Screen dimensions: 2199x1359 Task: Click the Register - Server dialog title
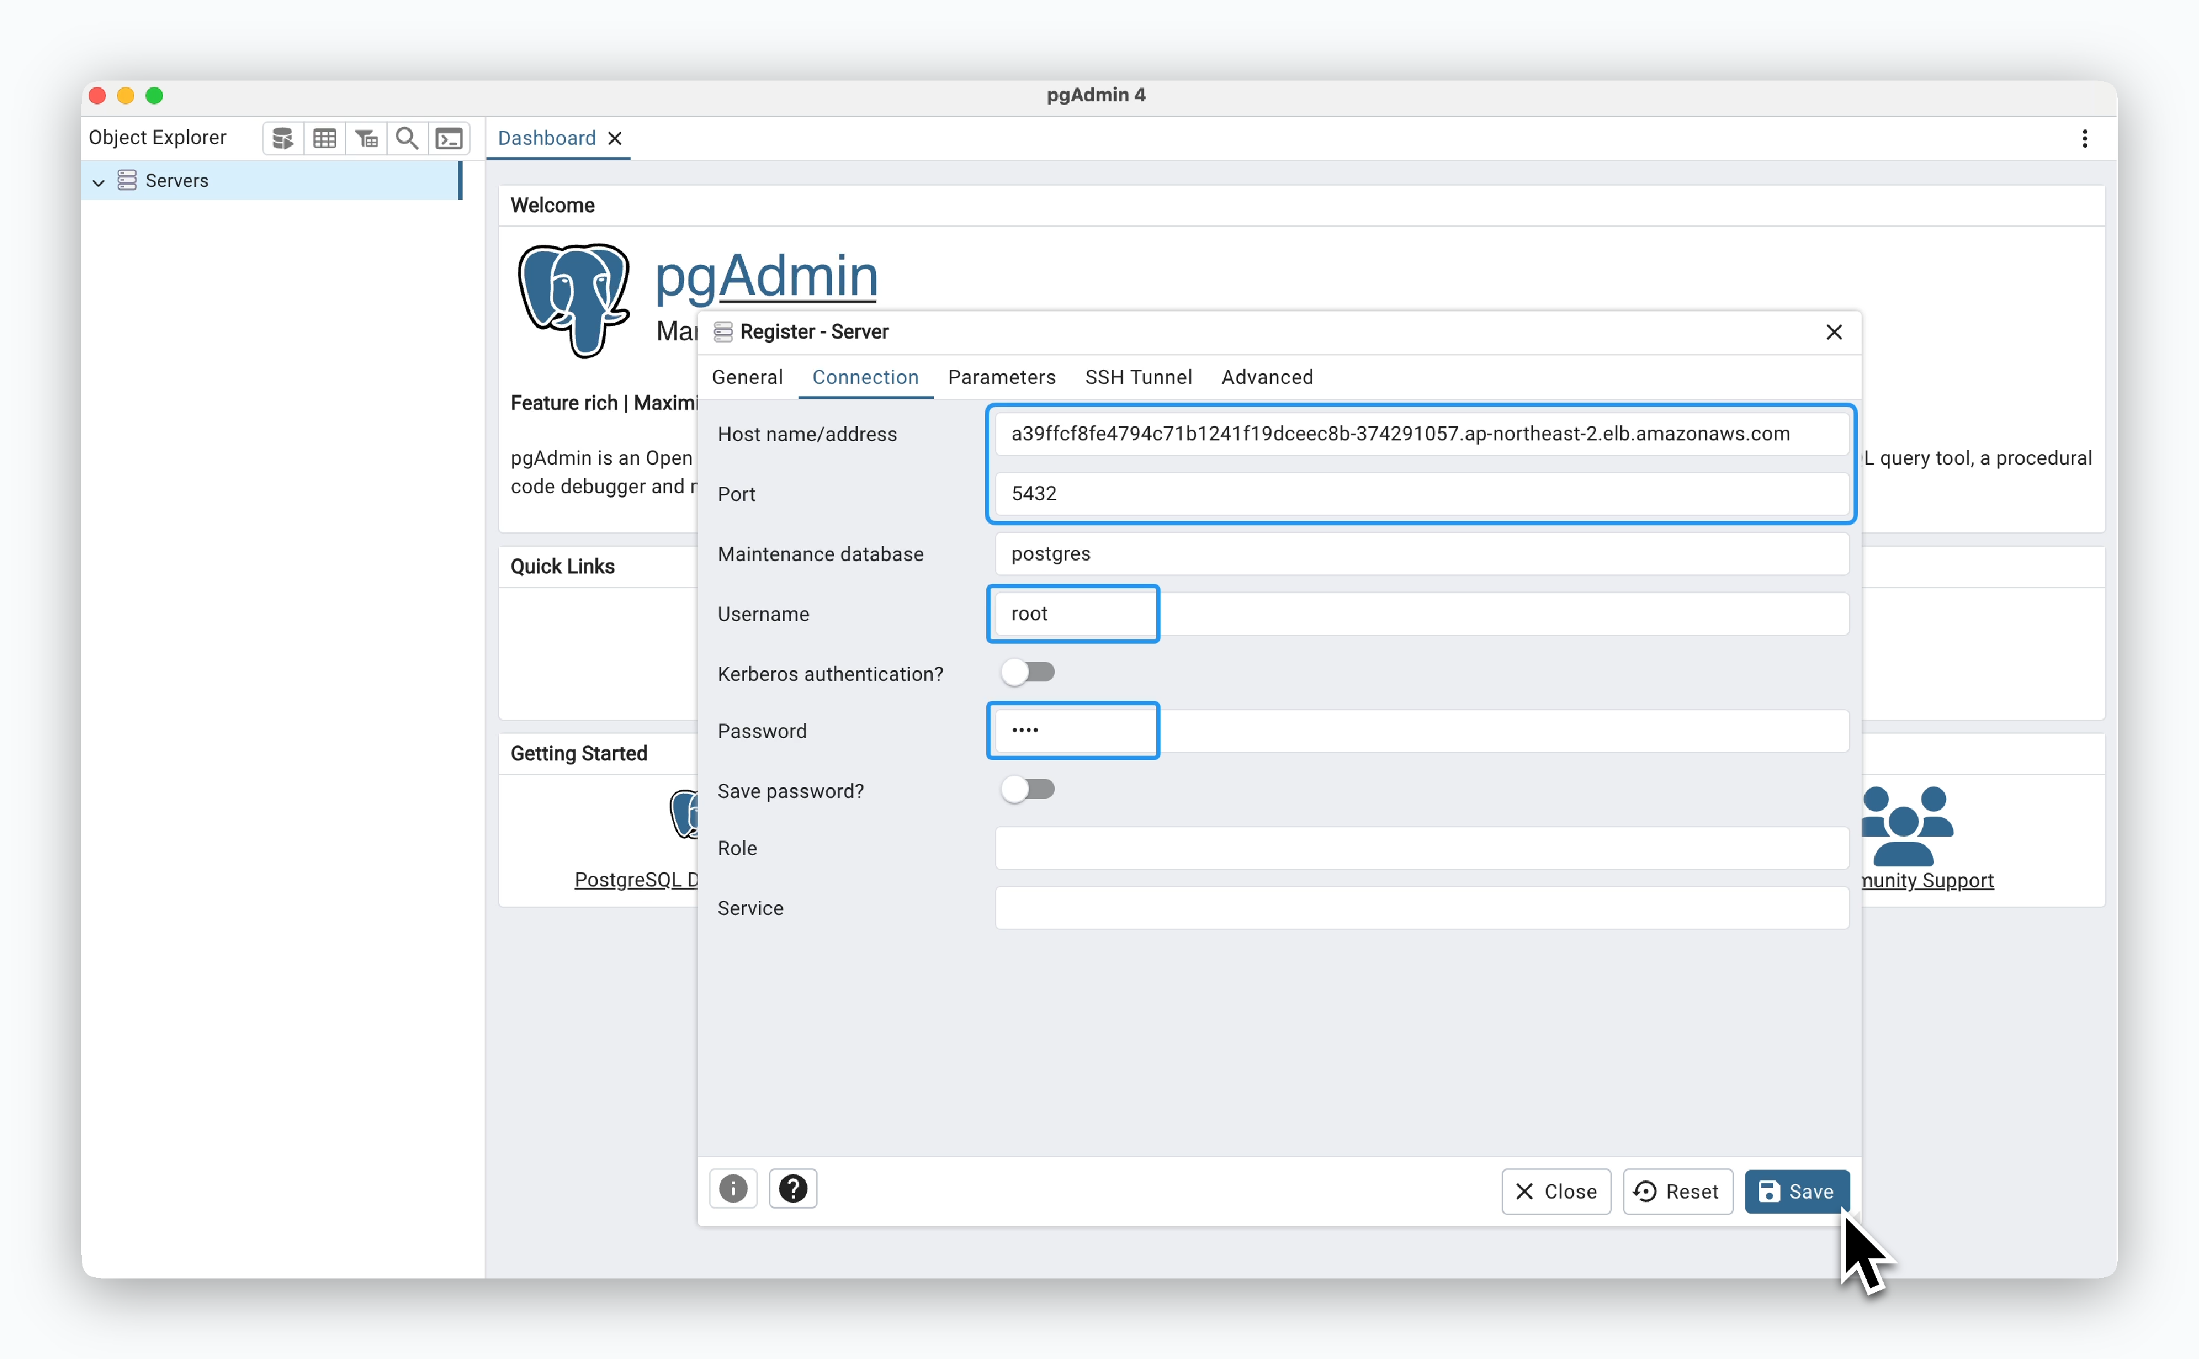(814, 332)
